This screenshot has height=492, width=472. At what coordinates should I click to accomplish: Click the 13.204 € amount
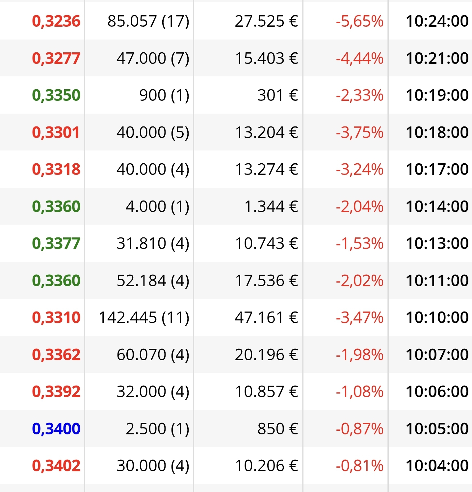pyautogui.click(x=266, y=132)
